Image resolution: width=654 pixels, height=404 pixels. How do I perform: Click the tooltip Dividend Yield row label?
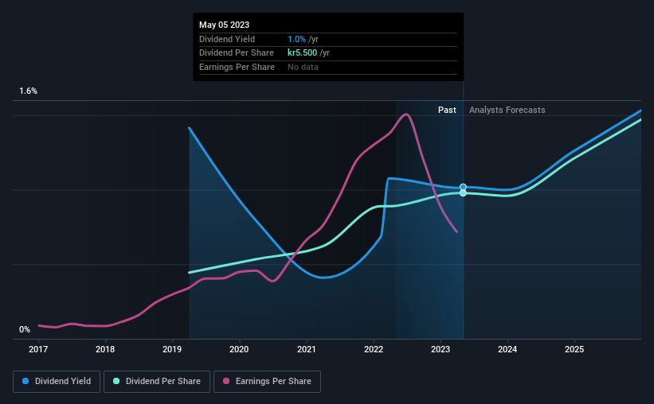pos(227,39)
